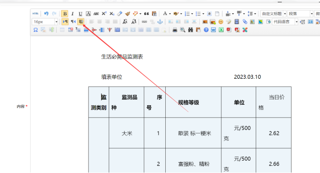Image resolution: width=320 pixels, height=173 pixels.
Task: Toggle italic formatting
Action: point(73,14)
